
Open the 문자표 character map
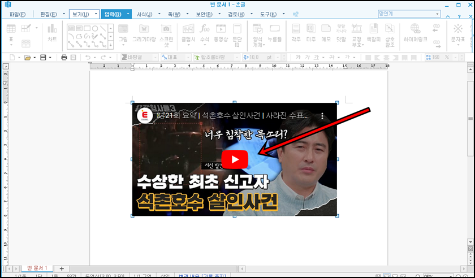coord(457,34)
